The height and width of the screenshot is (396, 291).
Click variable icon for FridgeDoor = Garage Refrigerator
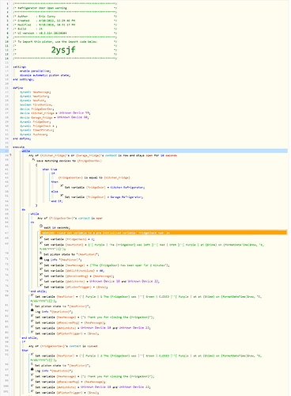[62, 196]
